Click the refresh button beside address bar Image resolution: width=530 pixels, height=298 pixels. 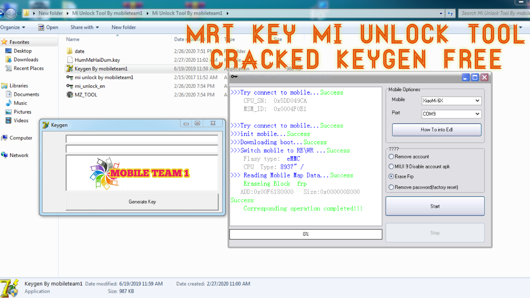click(450, 13)
